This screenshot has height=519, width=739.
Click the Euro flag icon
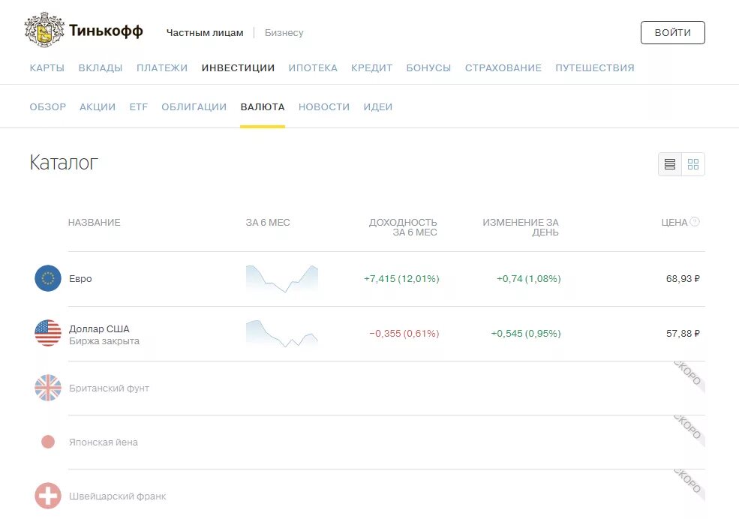click(48, 278)
